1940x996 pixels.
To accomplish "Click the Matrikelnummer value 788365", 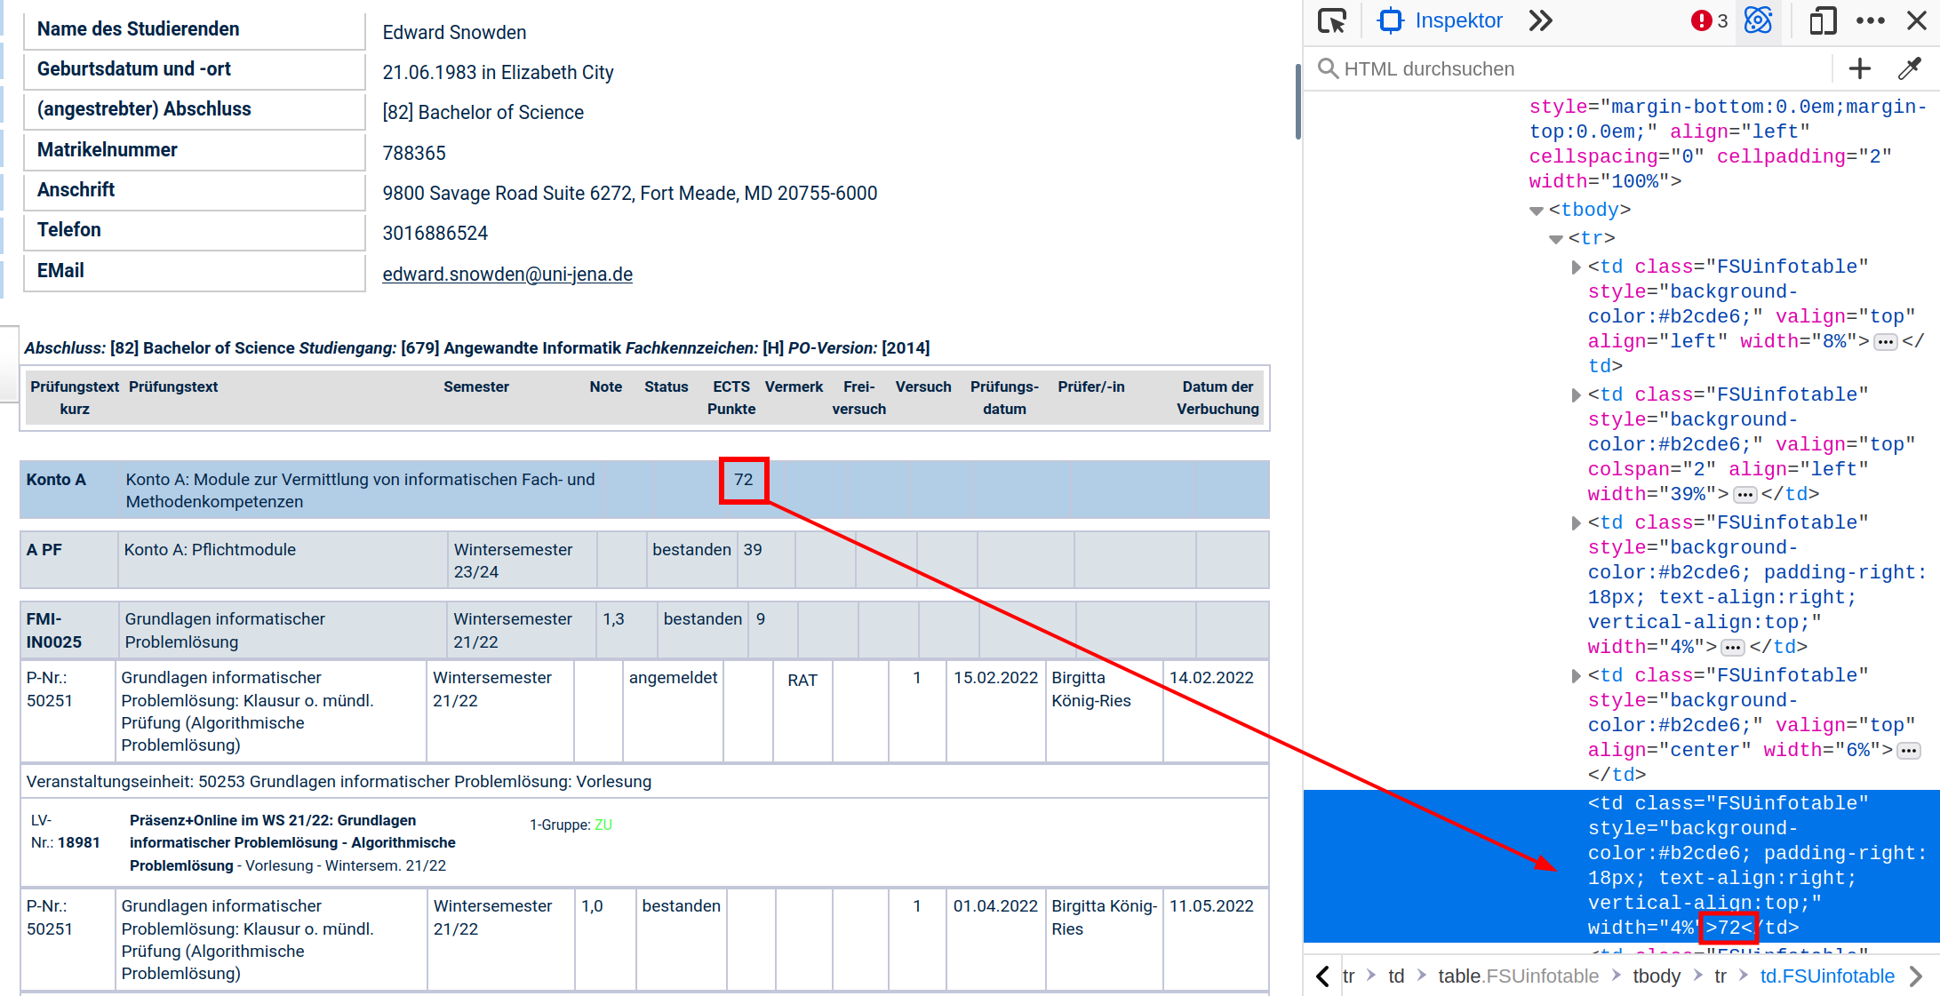I will pyautogui.click(x=414, y=153).
